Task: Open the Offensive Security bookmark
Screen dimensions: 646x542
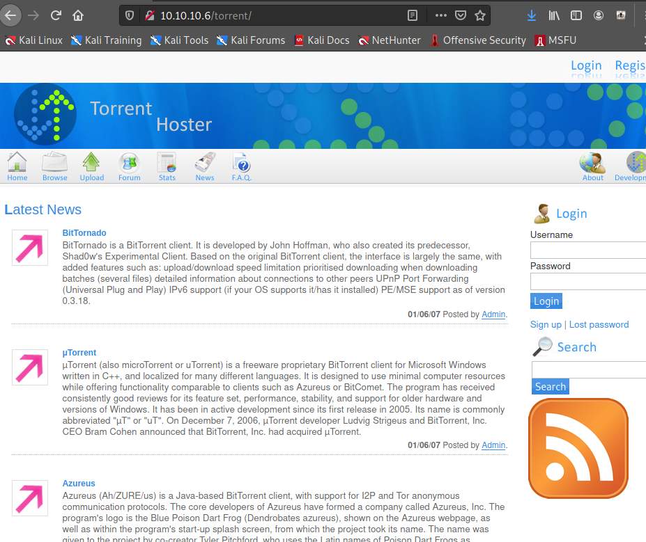Action: coord(478,40)
